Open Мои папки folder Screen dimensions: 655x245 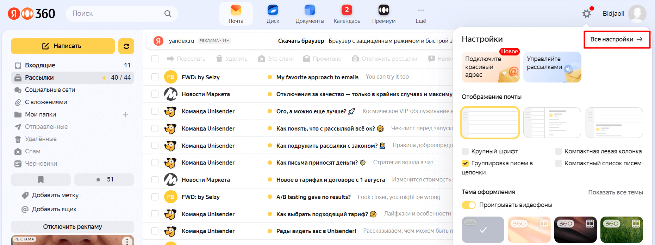pyautogui.click(x=40, y=114)
